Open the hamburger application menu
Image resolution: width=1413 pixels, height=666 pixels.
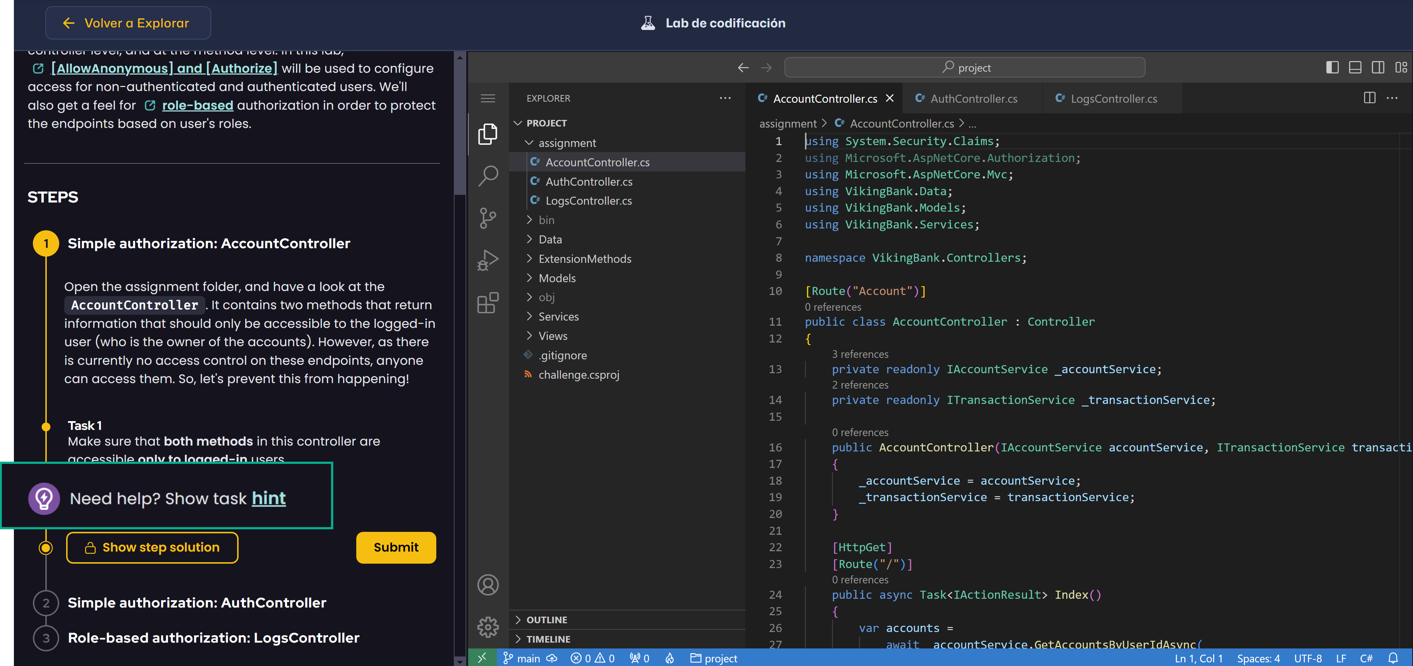click(487, 98)
